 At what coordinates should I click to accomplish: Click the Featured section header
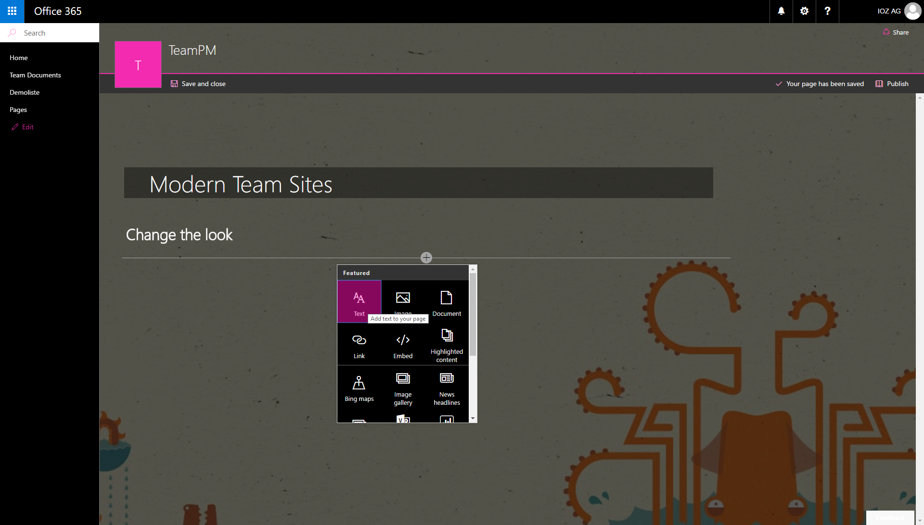pos(356,273)
